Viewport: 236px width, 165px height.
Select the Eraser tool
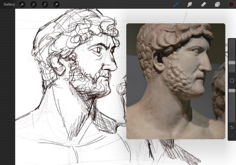pos(204,4)
